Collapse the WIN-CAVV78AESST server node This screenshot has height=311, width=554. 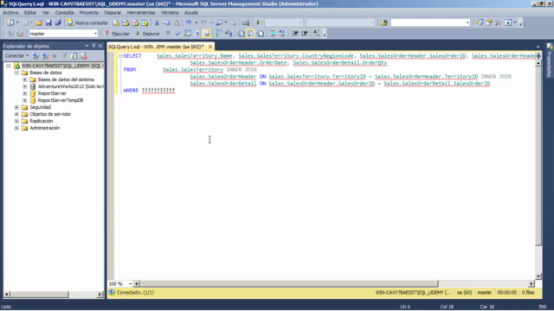(x=9, y=66)
